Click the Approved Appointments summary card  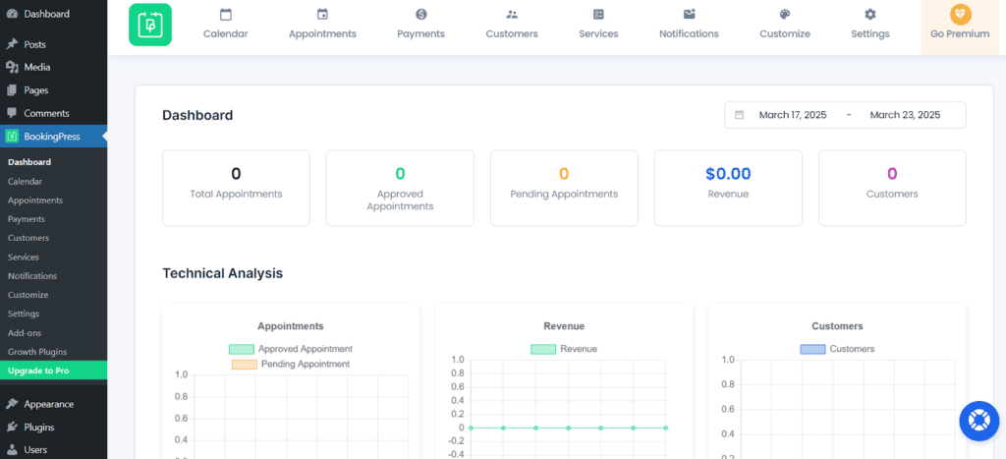coord(400,188)
